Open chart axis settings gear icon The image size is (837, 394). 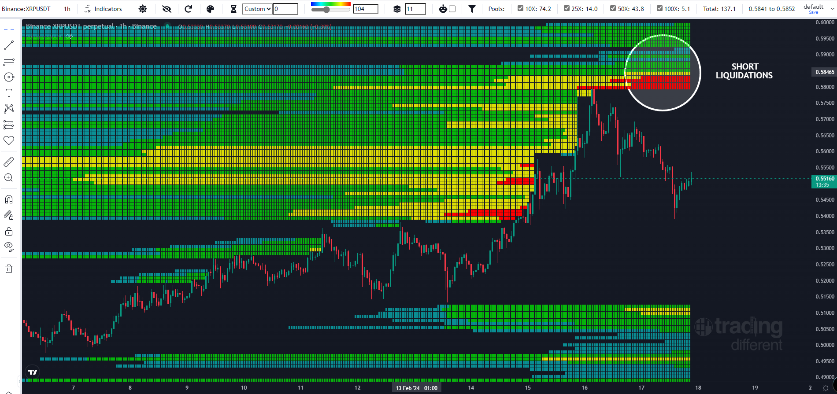coord(826,388)
